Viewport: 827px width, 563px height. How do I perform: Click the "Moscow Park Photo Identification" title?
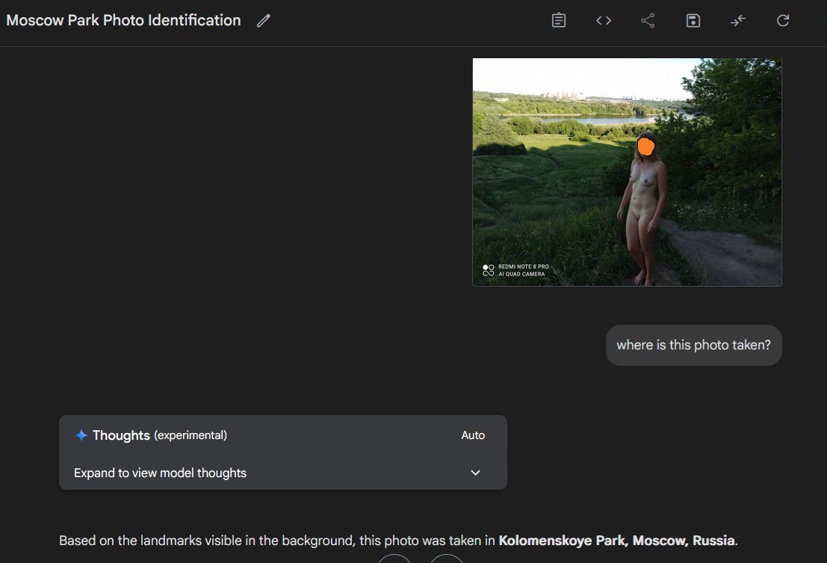tap(123, 21)
